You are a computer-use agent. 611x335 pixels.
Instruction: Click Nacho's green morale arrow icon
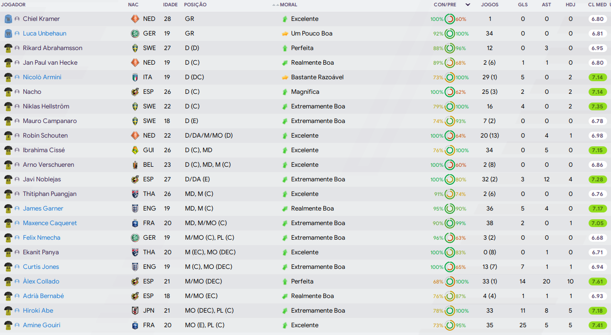pos(285,92)
